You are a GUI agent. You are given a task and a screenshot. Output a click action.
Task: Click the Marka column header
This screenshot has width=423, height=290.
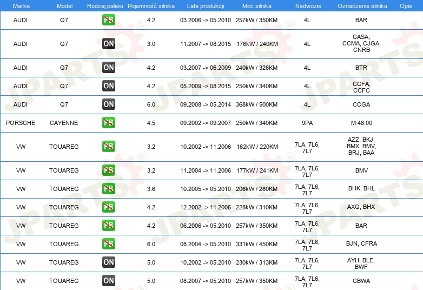point(21,5)
